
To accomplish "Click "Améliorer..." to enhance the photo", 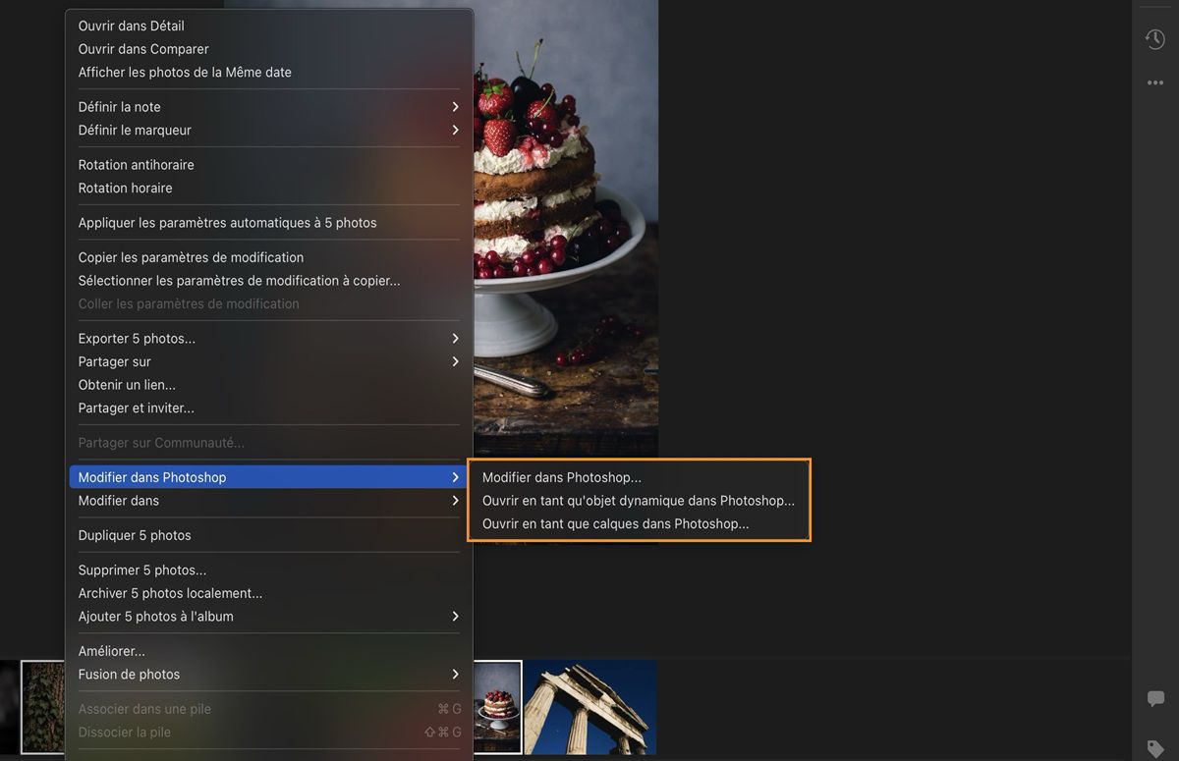I will coord(111,650).
